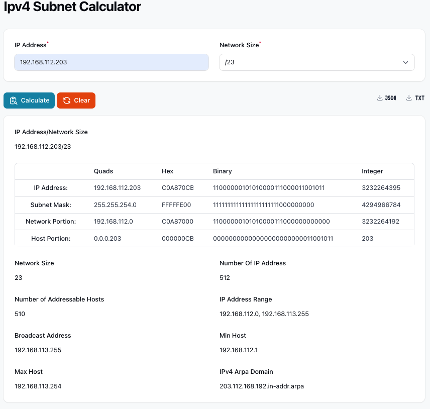Select host portion quad 0.0.0.203

click(107, 239)
